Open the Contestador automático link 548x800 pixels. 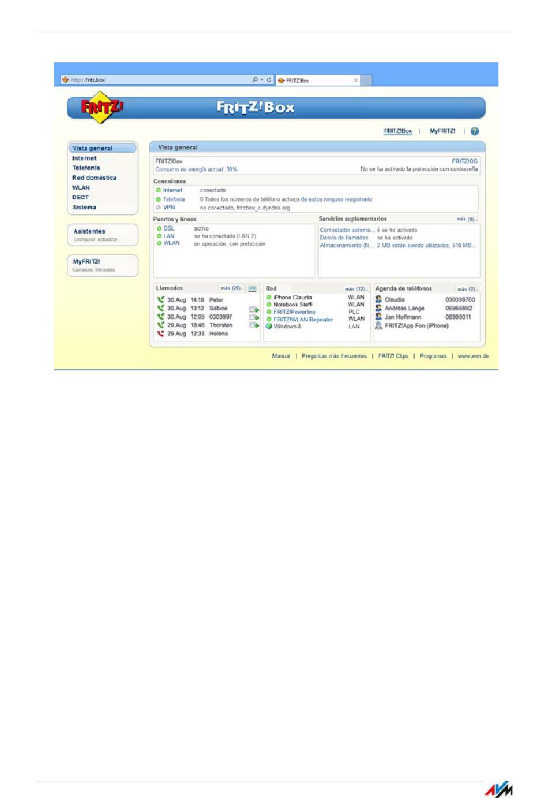click(x=347, y=230)
